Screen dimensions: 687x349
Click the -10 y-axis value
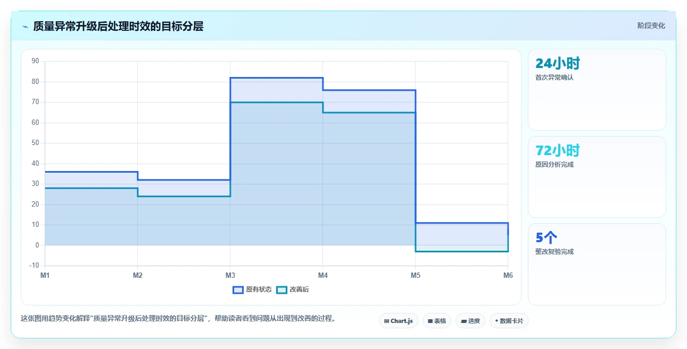pyautogui.click(x=35, y=266)
